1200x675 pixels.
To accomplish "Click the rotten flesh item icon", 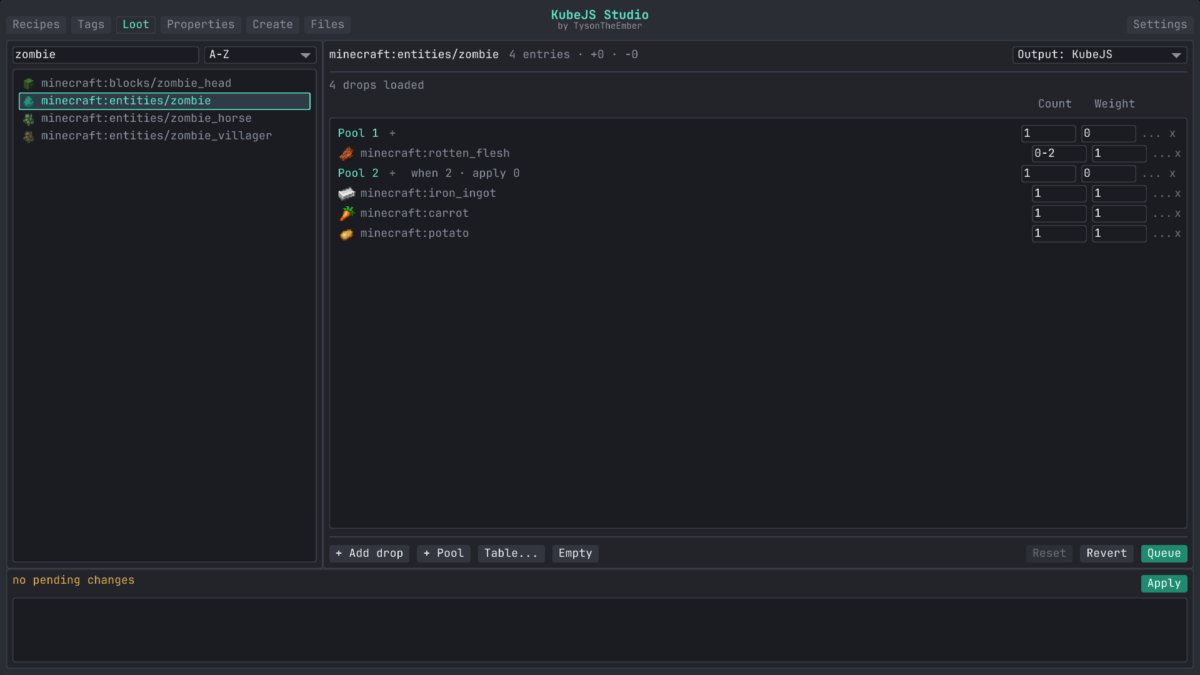I will coord(346,154).
